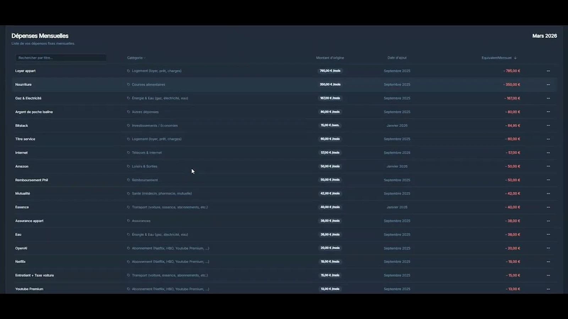Select the Assurance appart expense title
This screenshot has width=568, height=319.
pos(29,221)
